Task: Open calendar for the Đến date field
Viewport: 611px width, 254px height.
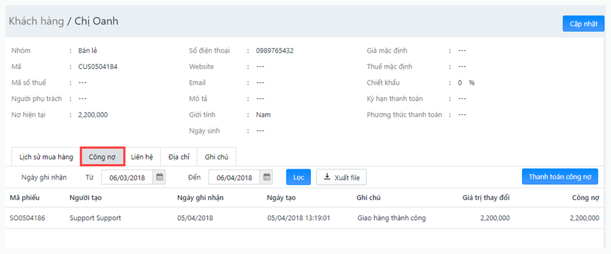Action: coord(267,177)
